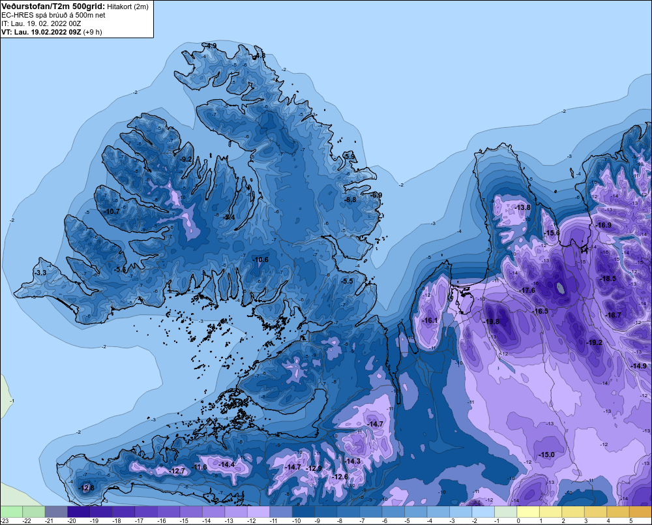Click the valid time 'VT: Lau. 19.02.2022 09Z'
Screen dimensions: 652x525
pyautogui.click(x=42, y=32)
